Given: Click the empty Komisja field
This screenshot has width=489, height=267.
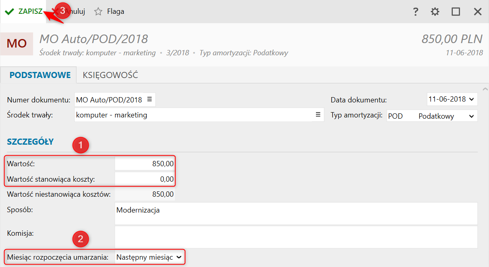Looking at the screenshot, I should point(296,237).
